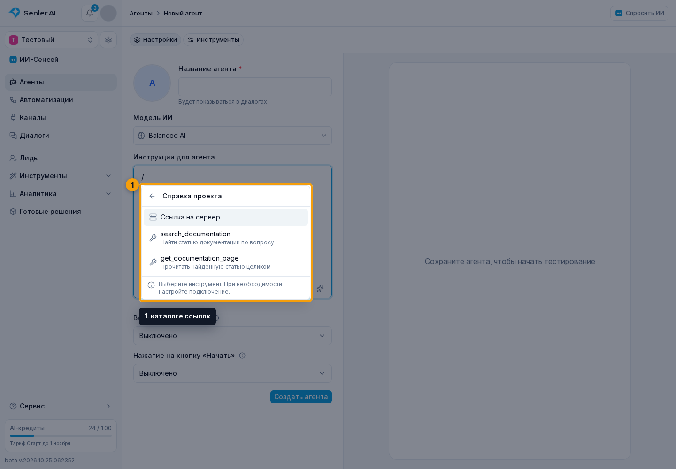
Task: Click the Спросить ИИ button
Action: 639,13
